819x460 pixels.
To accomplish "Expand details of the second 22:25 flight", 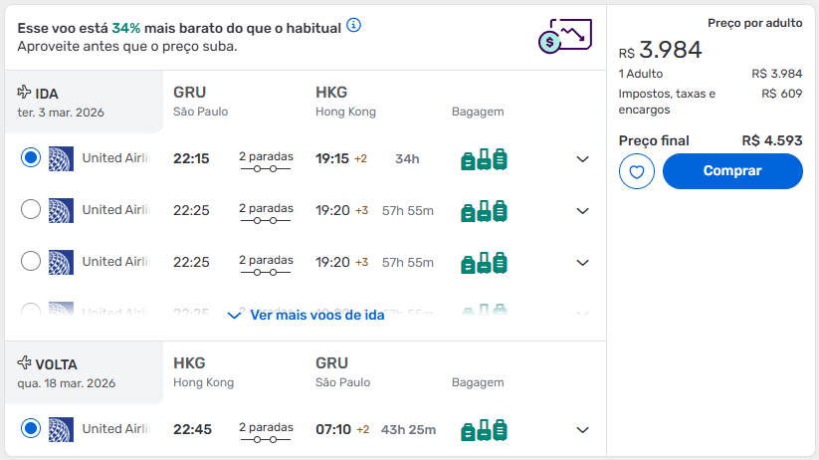I will 582,263.
